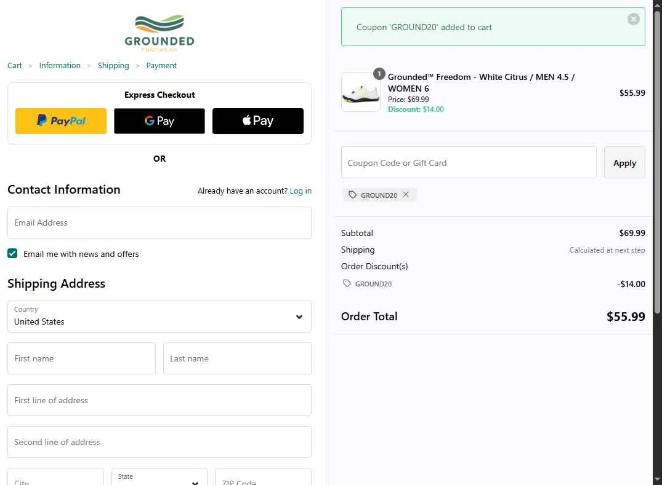
Task: Open the Payment breadcrumb step
Action: (x=161, y=65)
